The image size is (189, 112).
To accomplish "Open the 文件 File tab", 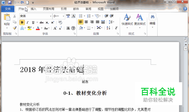I will point(8,9).
